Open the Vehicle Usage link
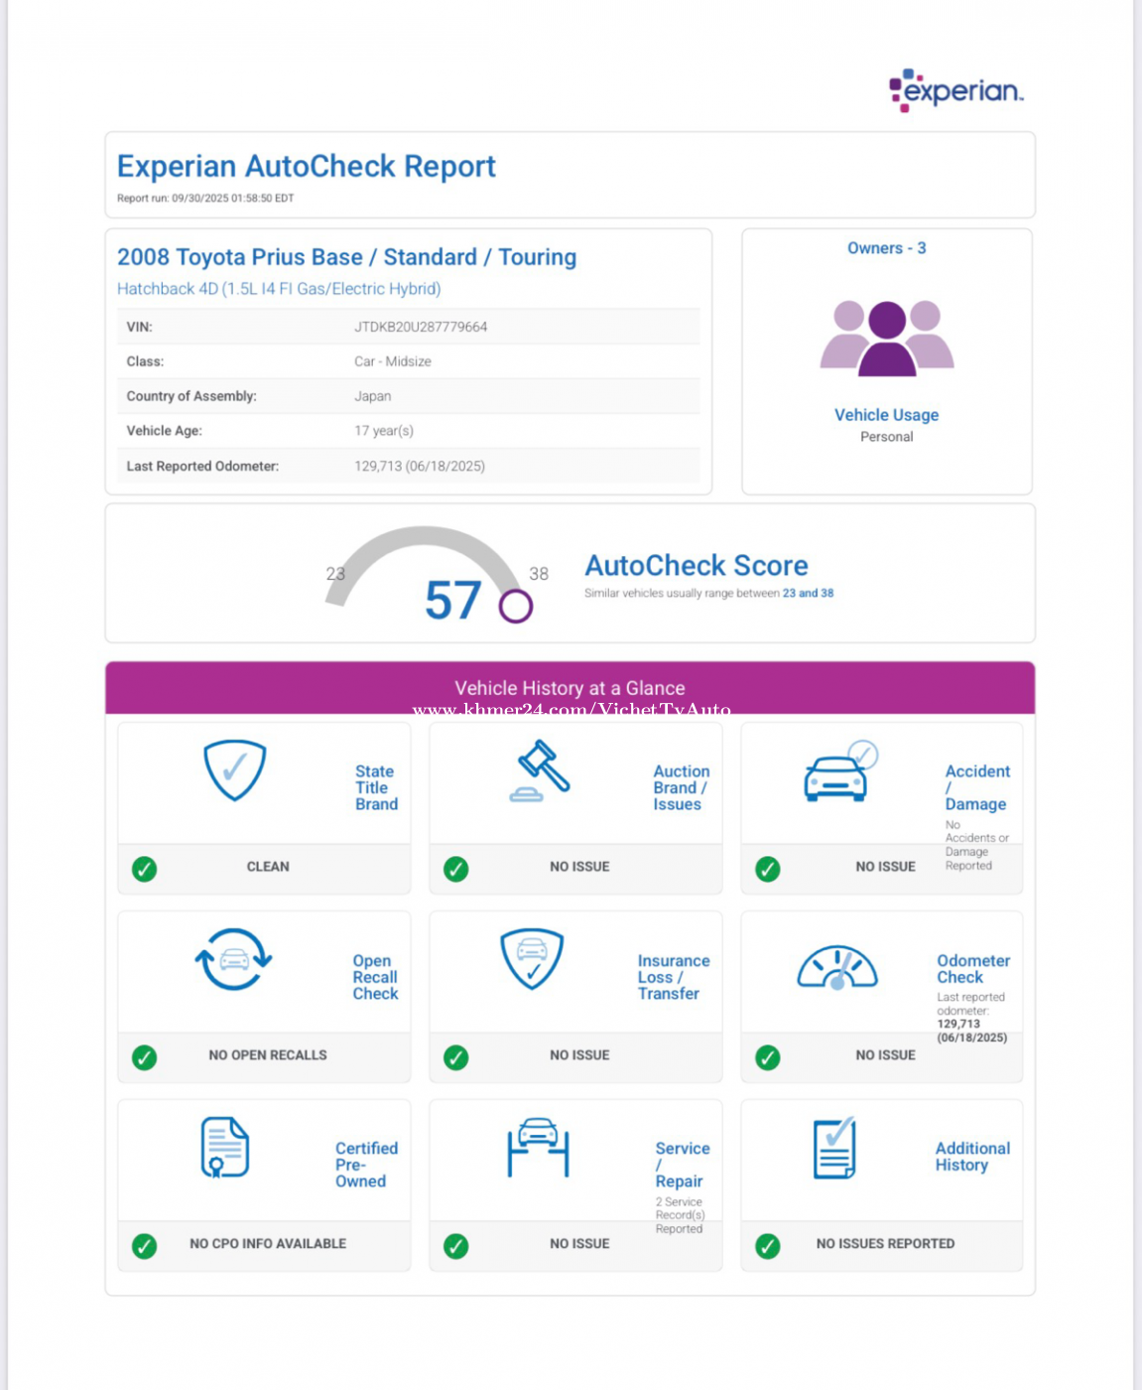1142x1390 pixels. coord(886,415)
